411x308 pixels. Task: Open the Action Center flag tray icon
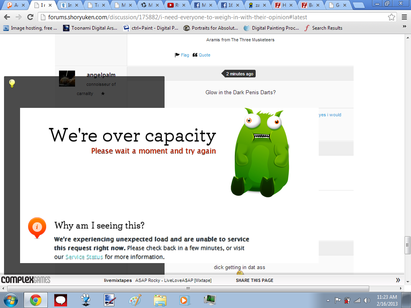click(x=338, y=300)
